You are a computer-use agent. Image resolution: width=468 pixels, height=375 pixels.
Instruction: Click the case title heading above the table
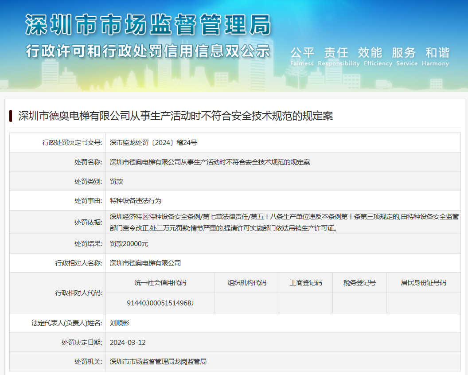click(x=175, y=116)
